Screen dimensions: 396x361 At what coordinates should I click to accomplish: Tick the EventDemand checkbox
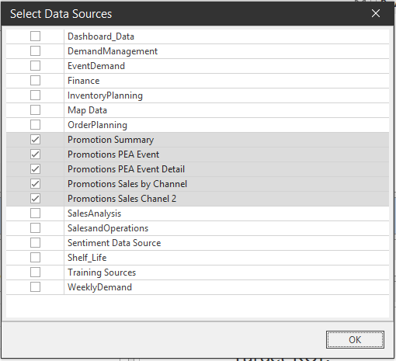(35, 66)
